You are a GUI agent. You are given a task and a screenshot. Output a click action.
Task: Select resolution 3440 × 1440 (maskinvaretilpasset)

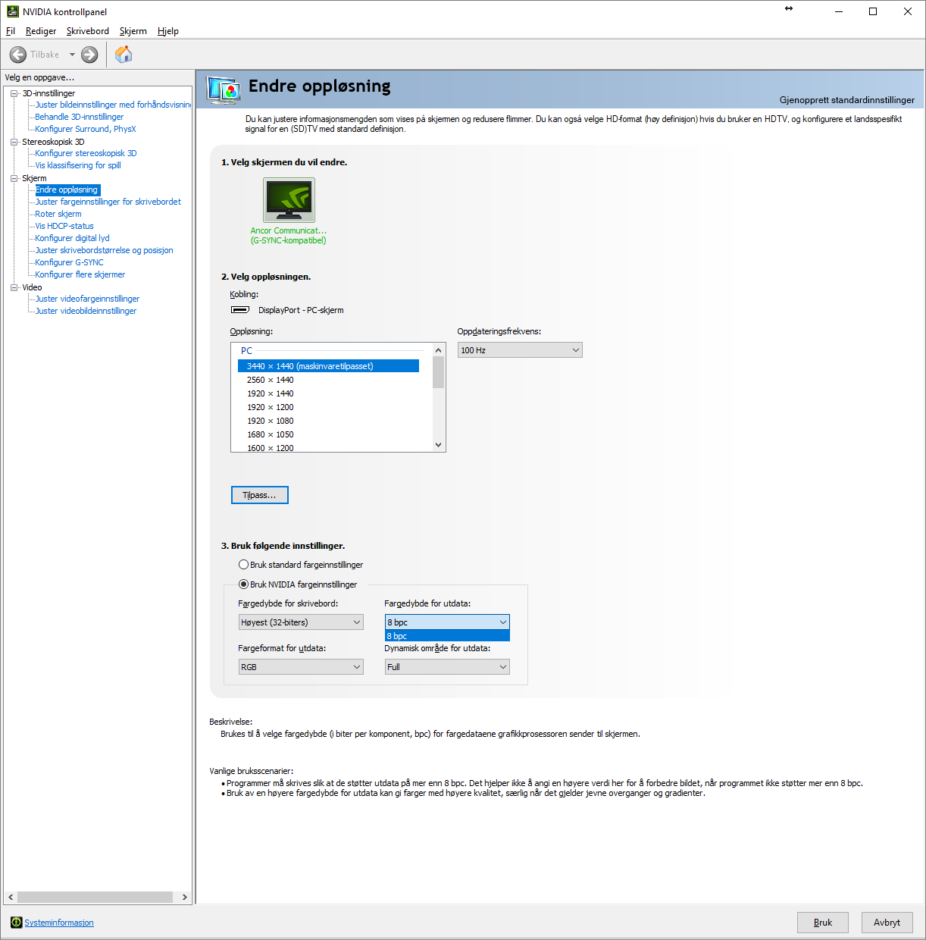pyautogui.click(x=328, y=366)
